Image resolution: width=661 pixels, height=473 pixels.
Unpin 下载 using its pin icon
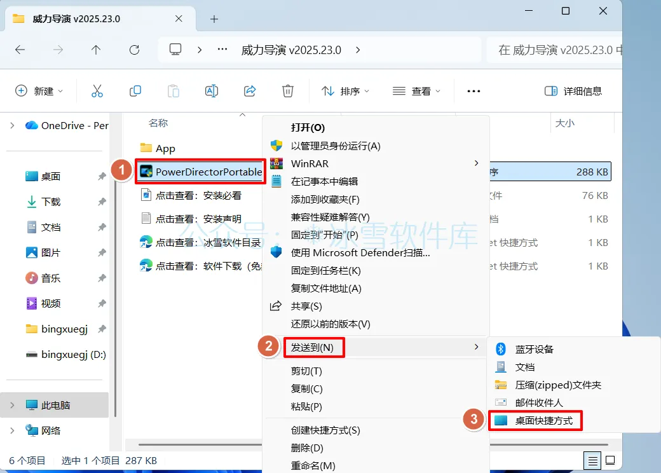coord(102,202)
